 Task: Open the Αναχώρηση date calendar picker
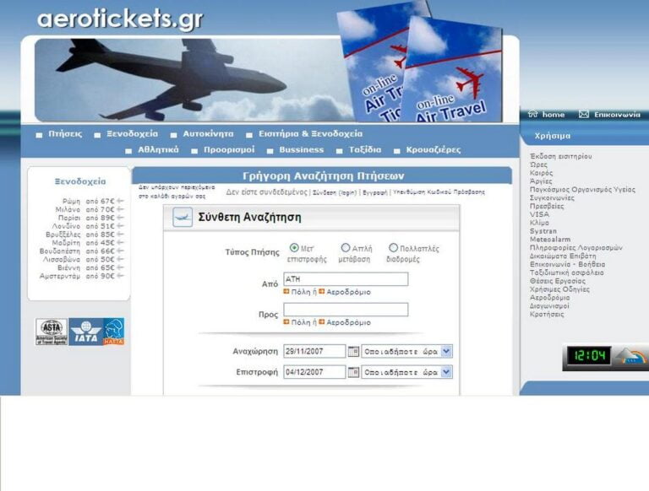click(x=353, y=351)
